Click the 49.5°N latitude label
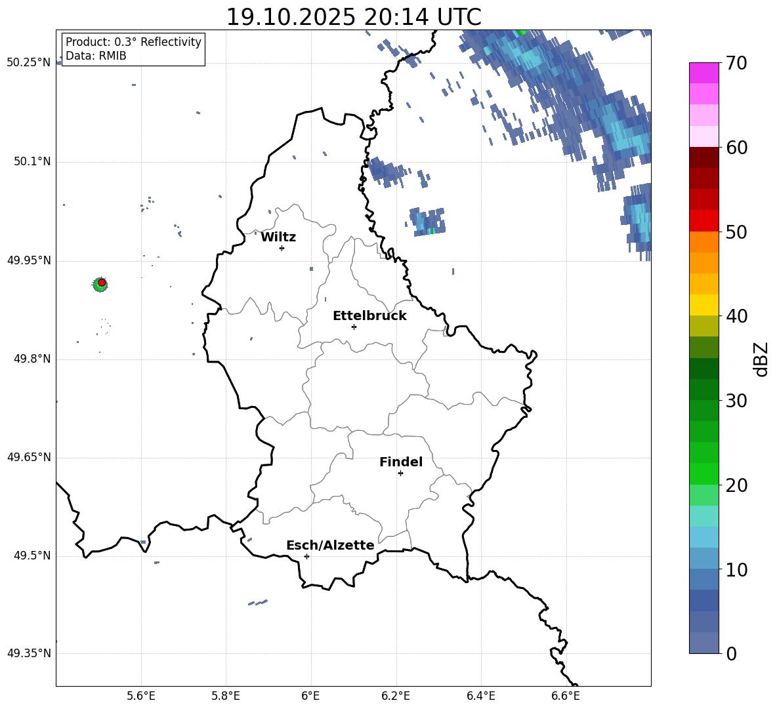The height and width of the screenshot is (709, 777). click(32, 556)
